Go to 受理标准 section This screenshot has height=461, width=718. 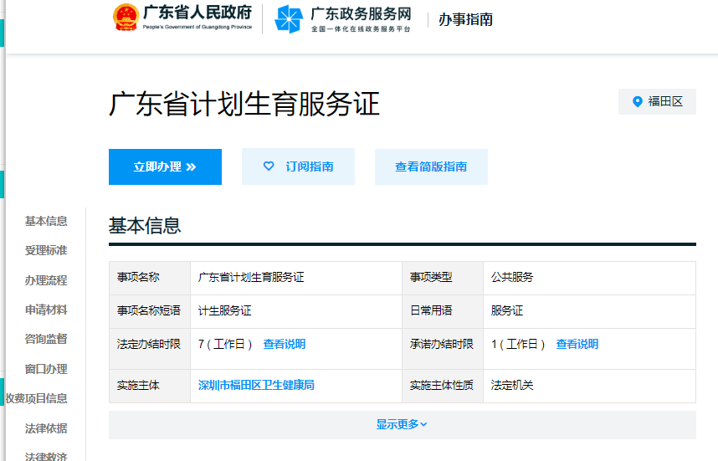click(46, 250)
